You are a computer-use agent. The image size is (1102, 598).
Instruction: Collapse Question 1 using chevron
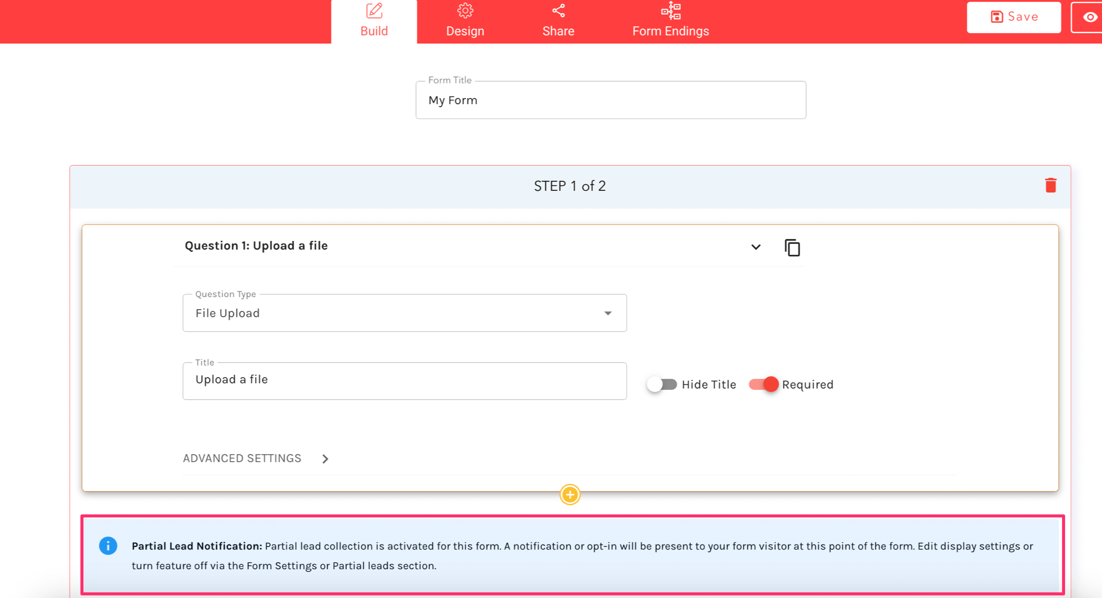coord(756,247)
